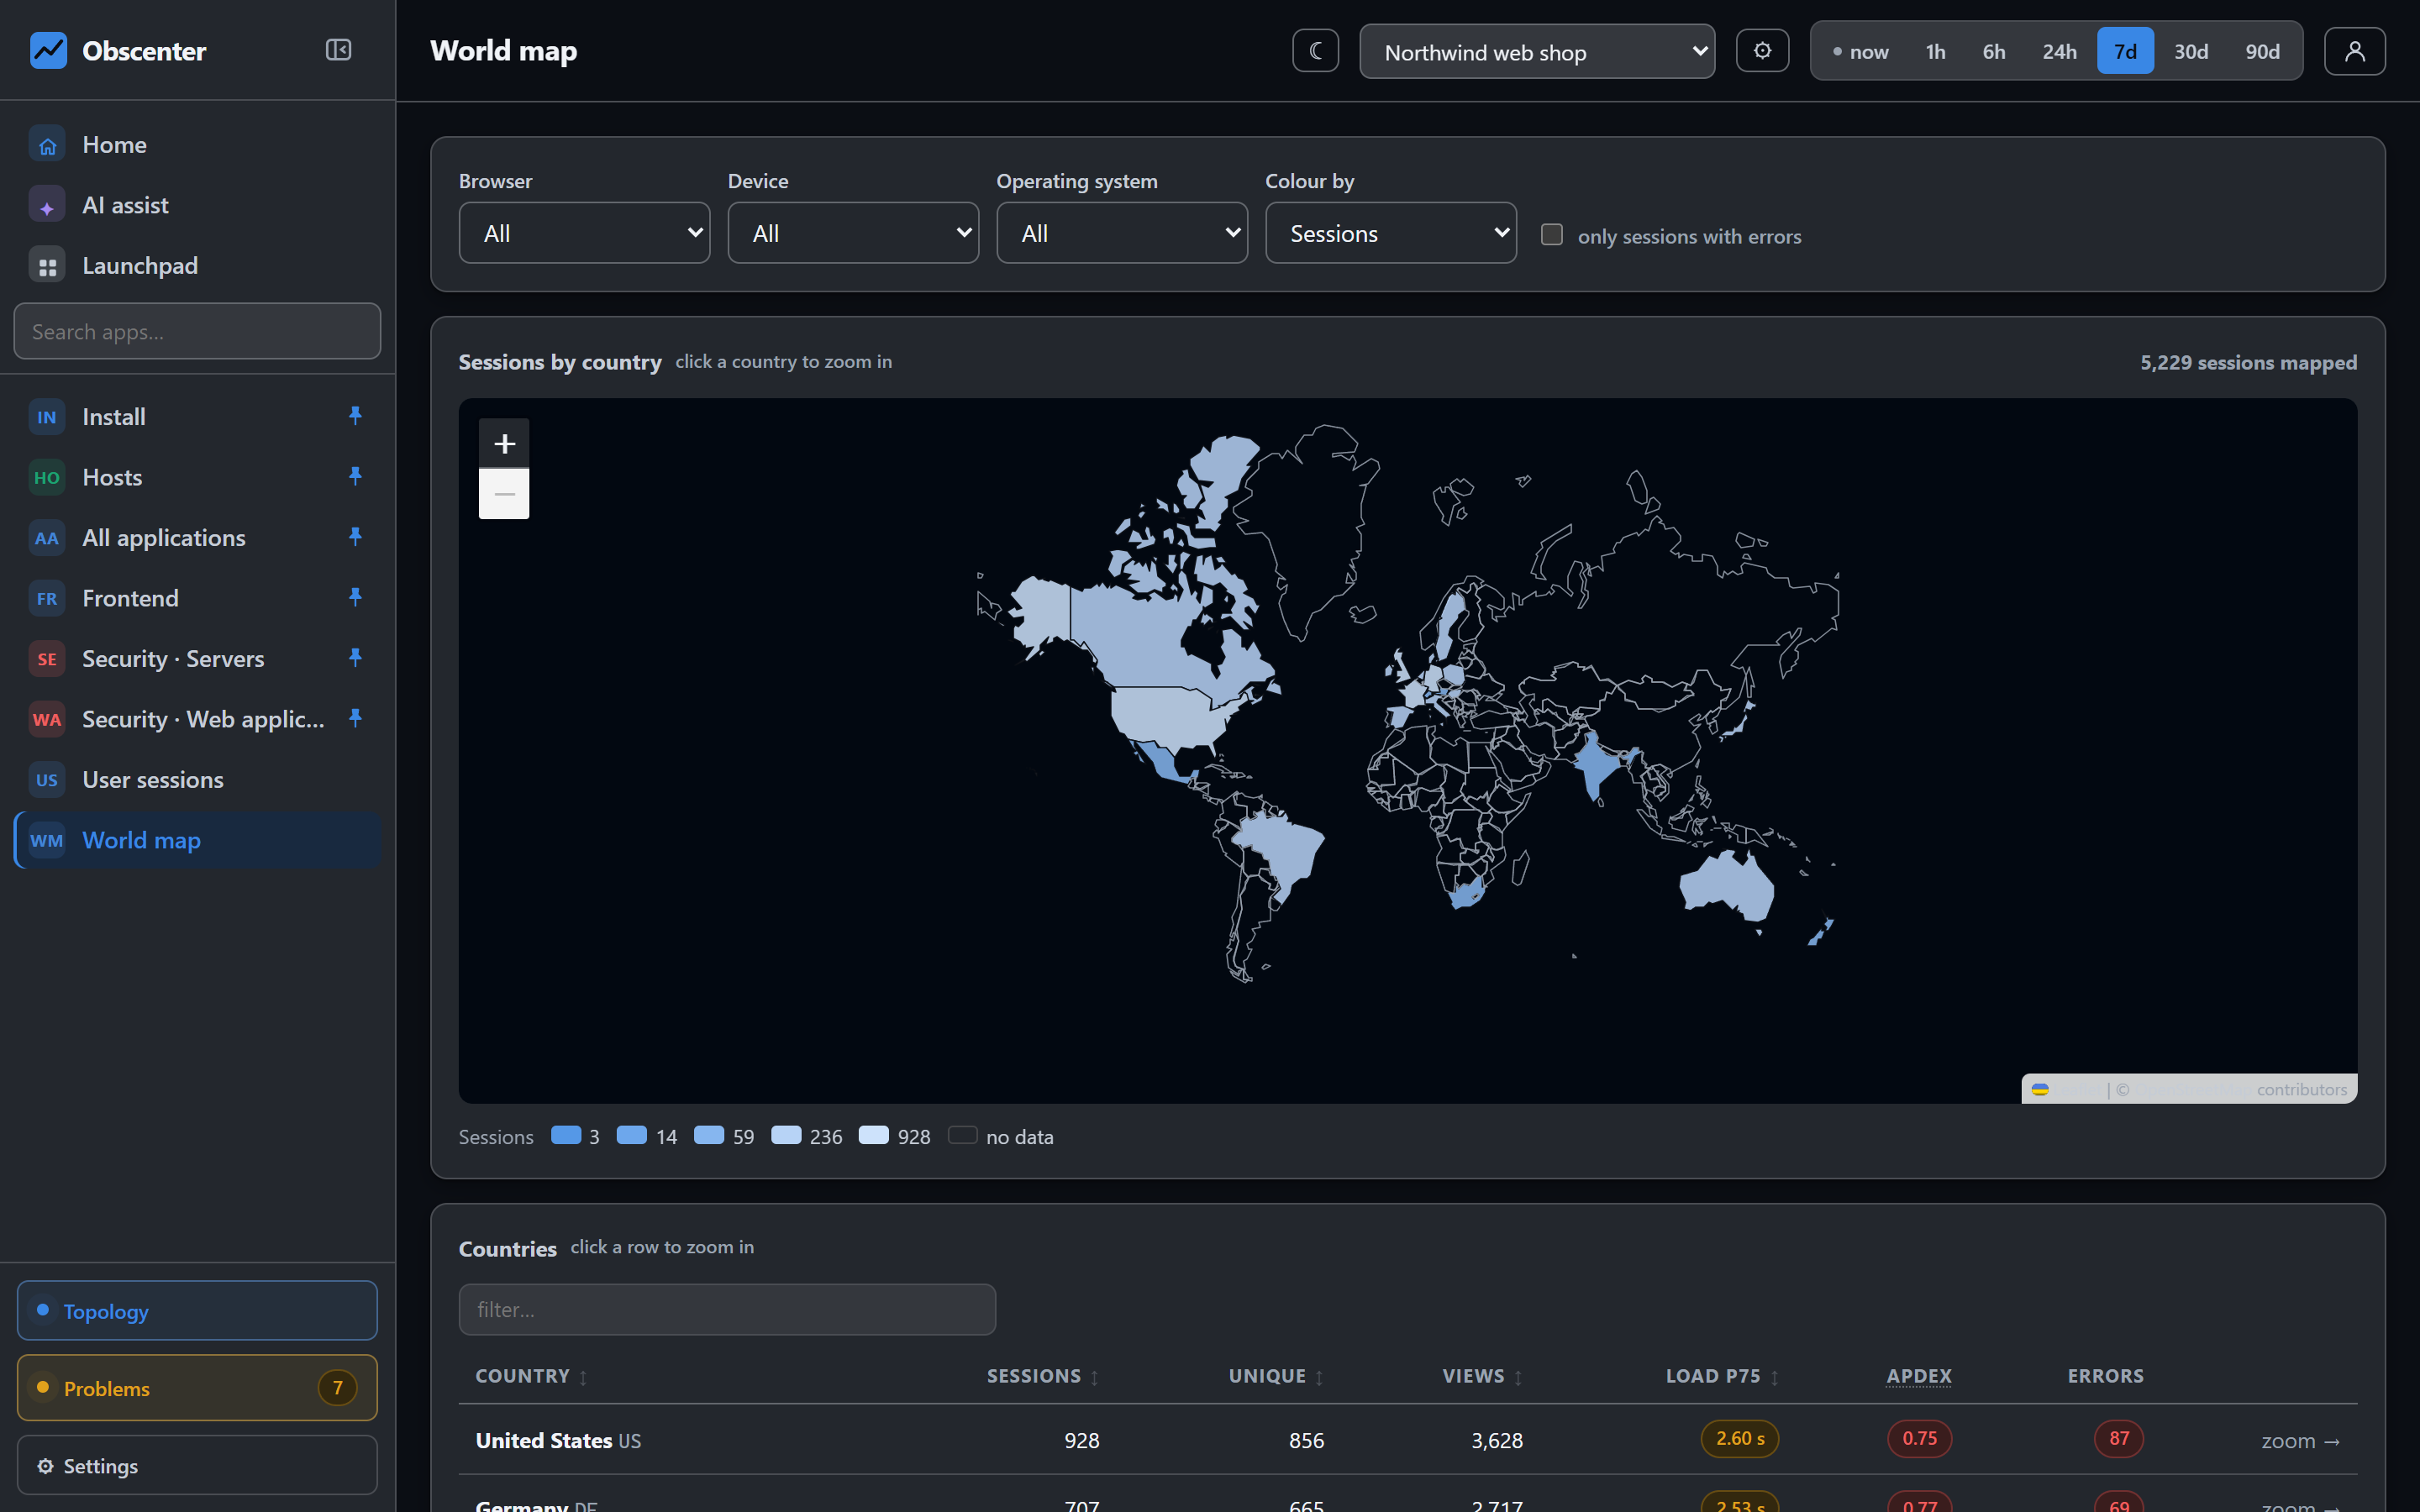Viewport: 2420px width, 1512px height.
Task: Open Frontend in sidebar
Action: [x=197, y=598]
